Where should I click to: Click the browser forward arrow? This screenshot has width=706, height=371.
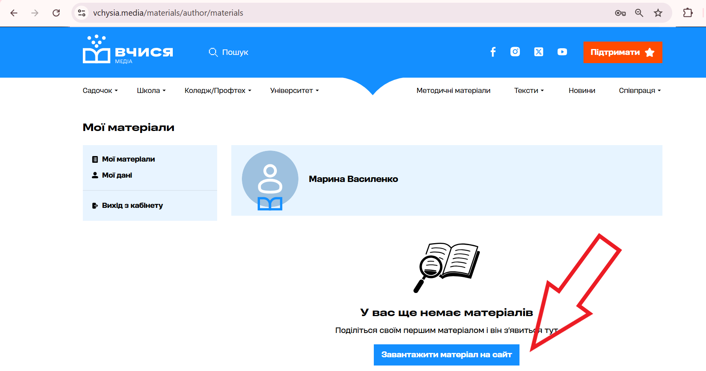35,13
